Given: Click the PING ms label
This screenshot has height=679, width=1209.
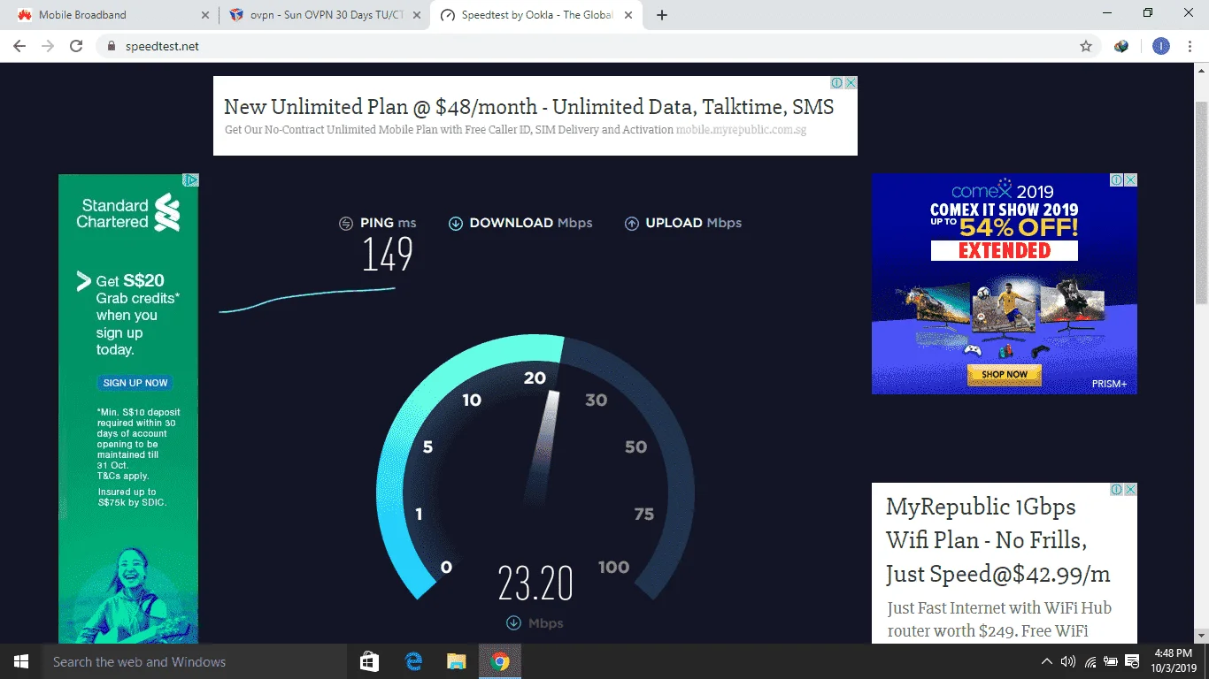Looking at the screenshot, I should point(388,223).
